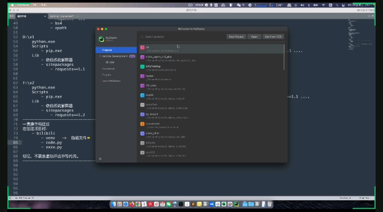Click the grey luffycity project icon

pyautogui.click(x=143, y=143)
